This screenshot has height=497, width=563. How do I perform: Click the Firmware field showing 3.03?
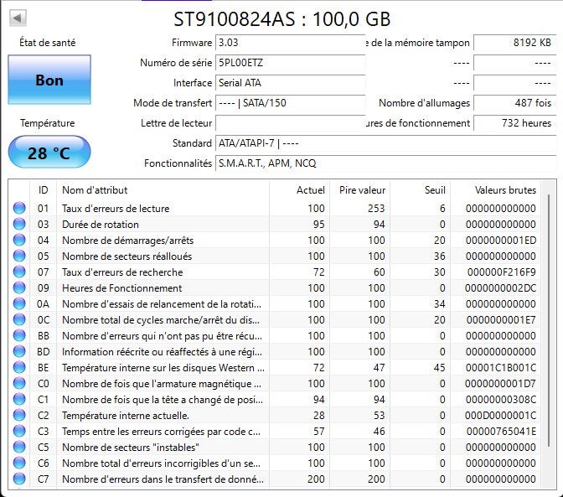(290, 43)
